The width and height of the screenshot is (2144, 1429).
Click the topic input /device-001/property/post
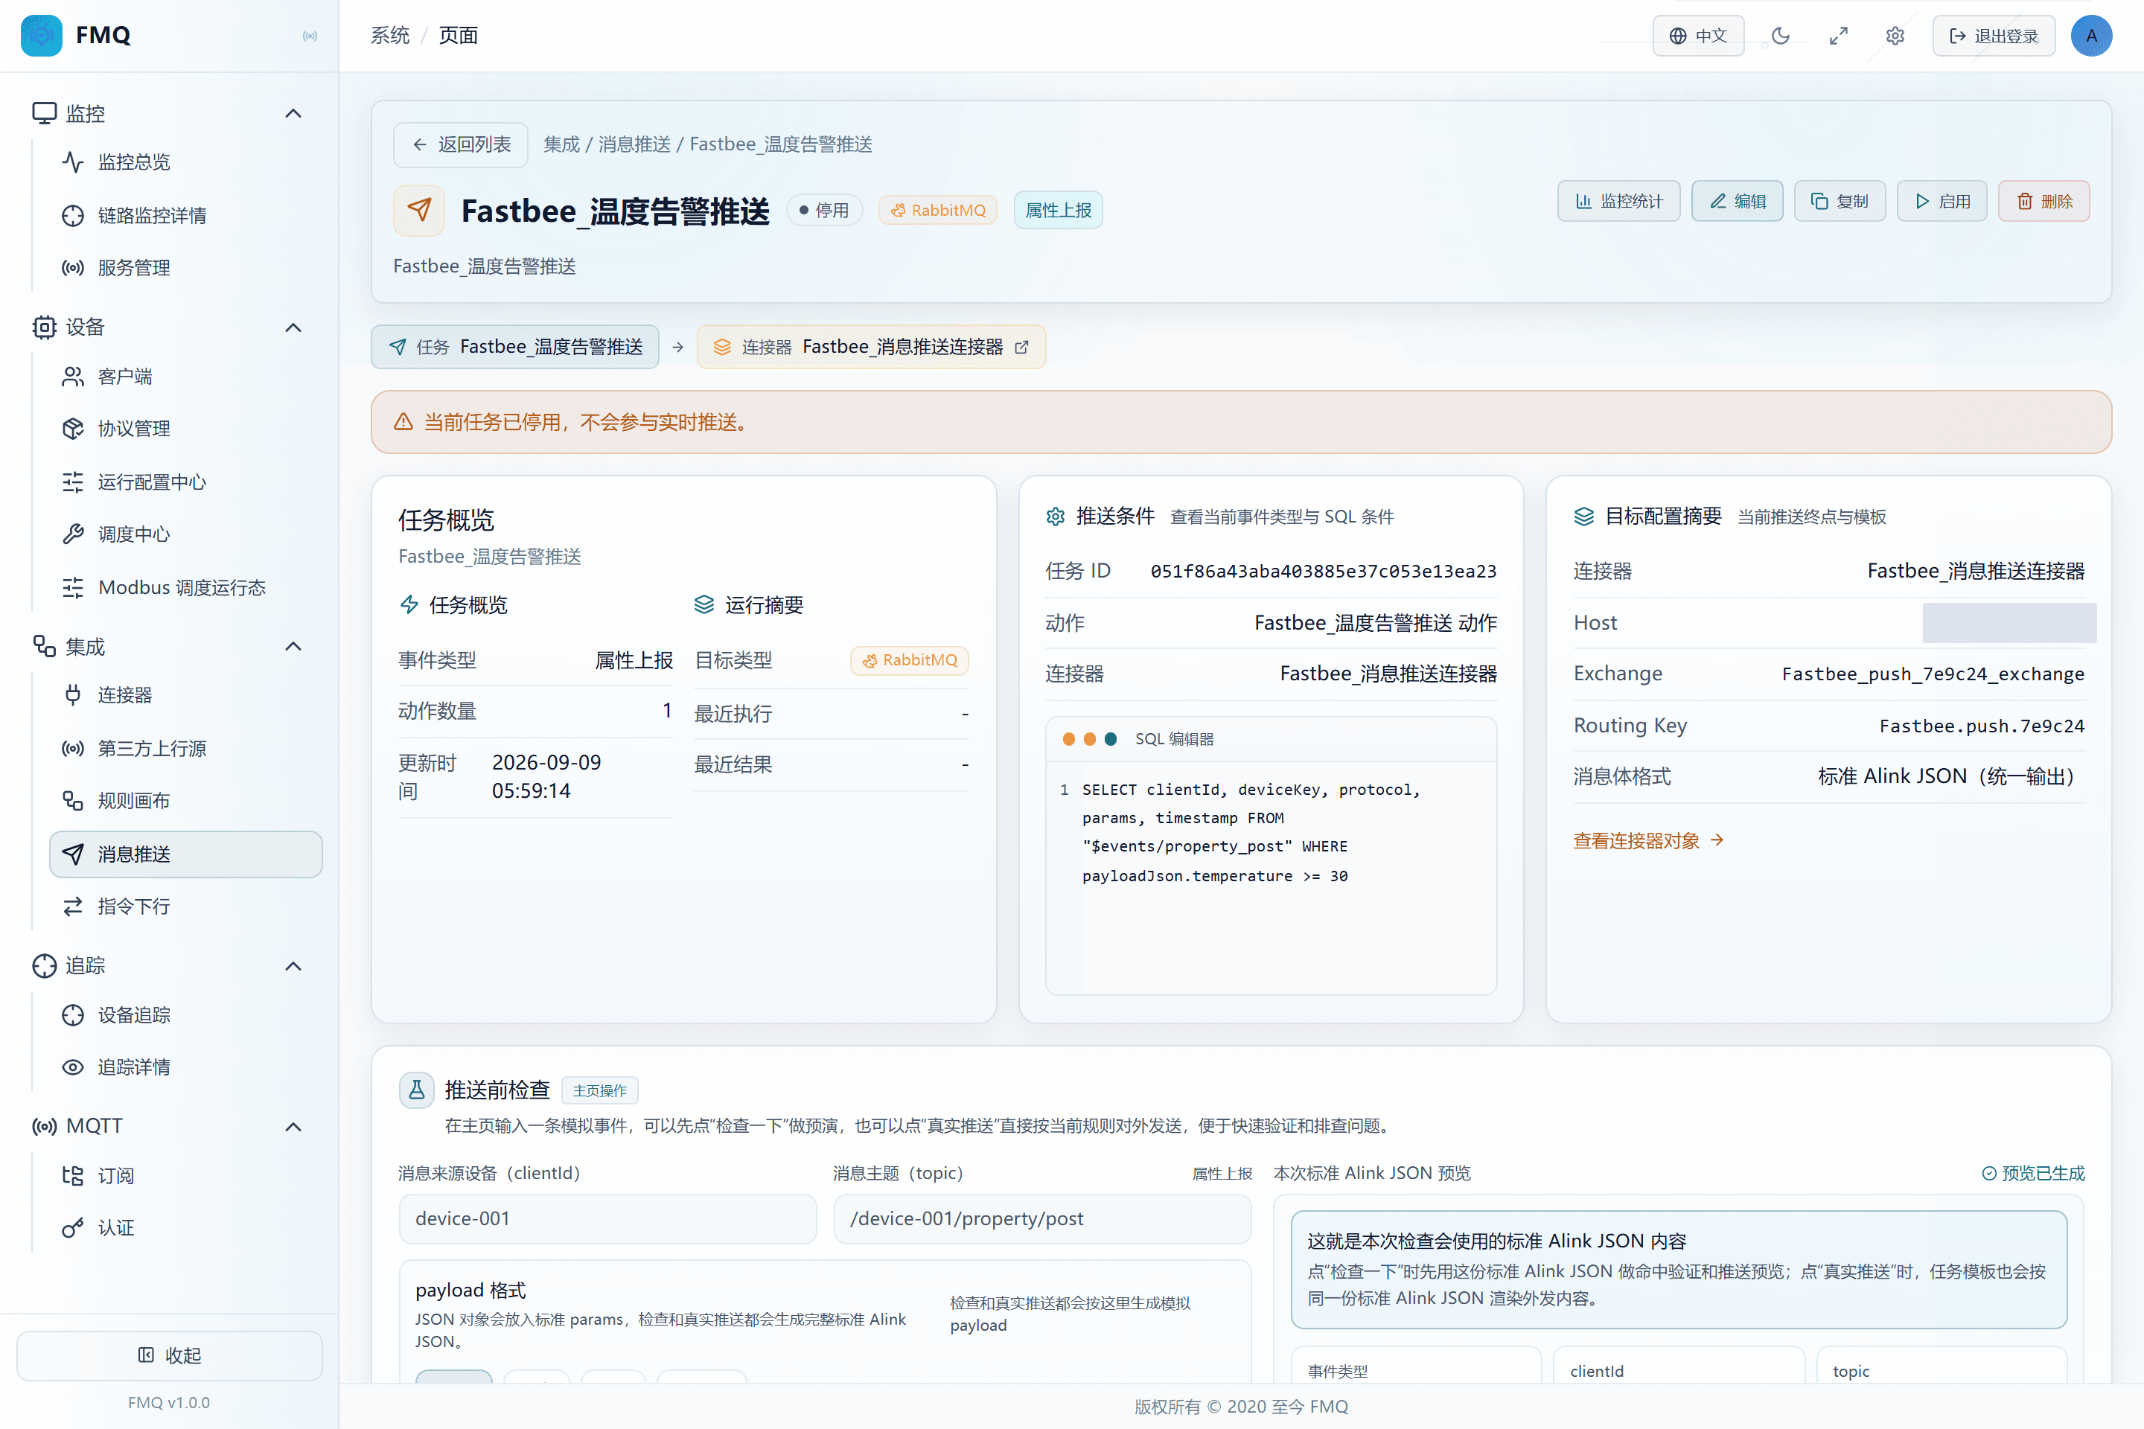1042,1218
